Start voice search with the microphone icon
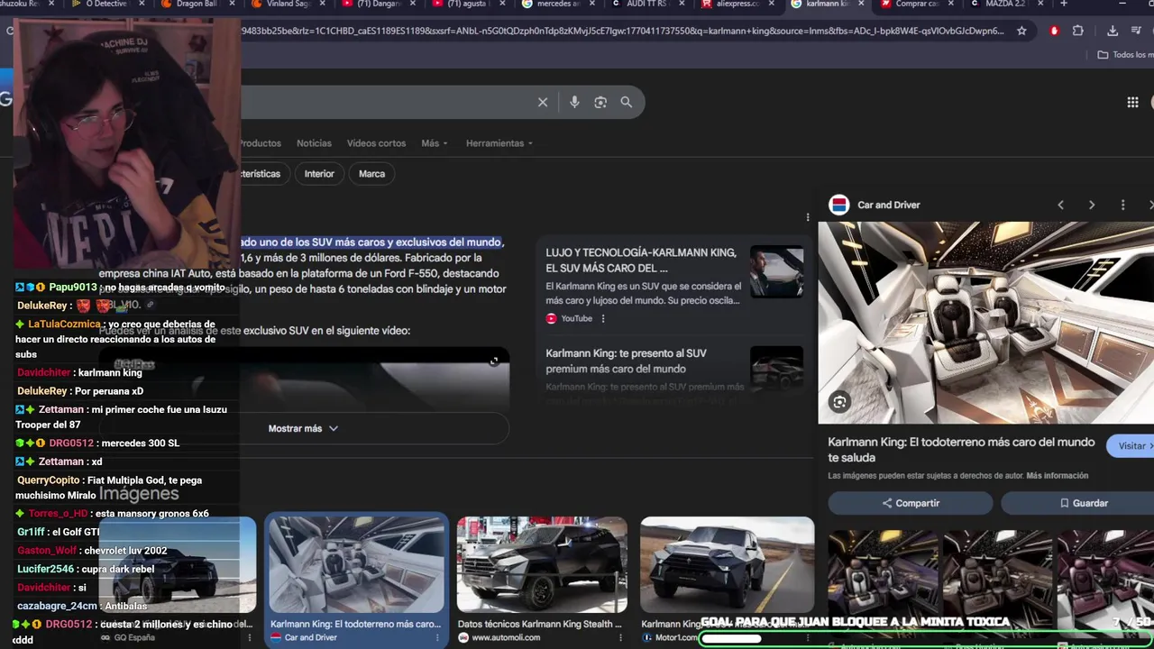Viewport: 1154px width, 649px height. [x=574, y=102]
